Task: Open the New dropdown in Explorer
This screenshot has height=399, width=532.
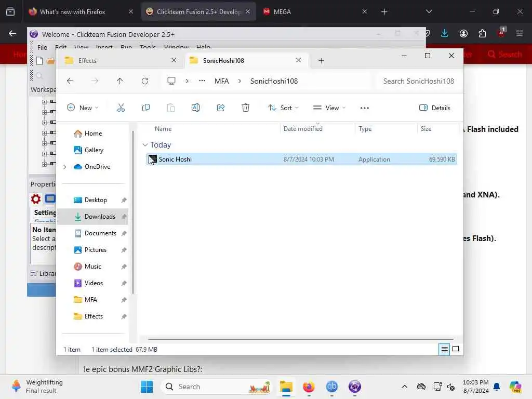Action: [83, 108]
